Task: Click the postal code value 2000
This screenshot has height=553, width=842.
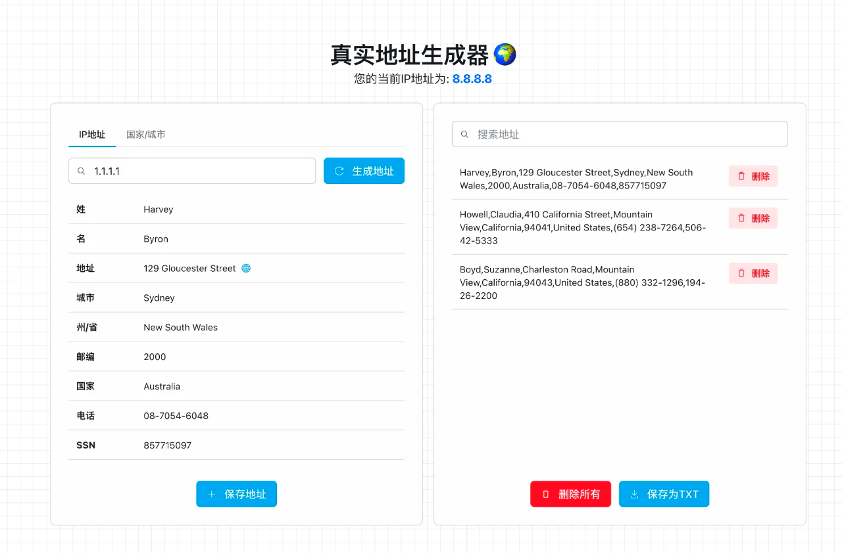Action: (155, 357)
